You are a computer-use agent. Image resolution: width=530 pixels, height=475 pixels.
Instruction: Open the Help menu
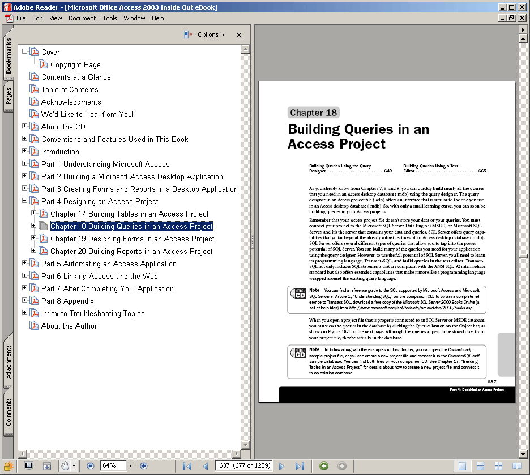(x=158, y=18)
